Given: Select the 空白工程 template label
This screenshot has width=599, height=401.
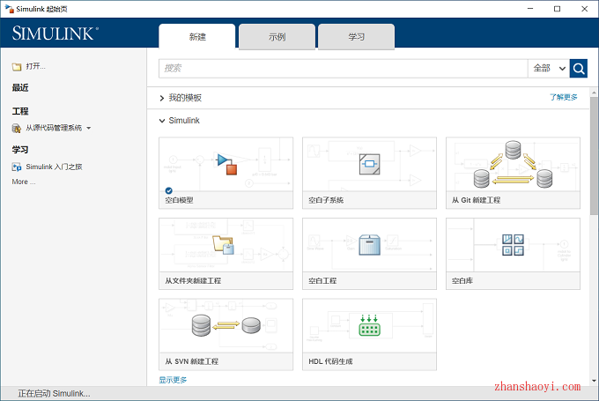Looking at the screenshot, I should pyautogui.click(x=322, y=280).
